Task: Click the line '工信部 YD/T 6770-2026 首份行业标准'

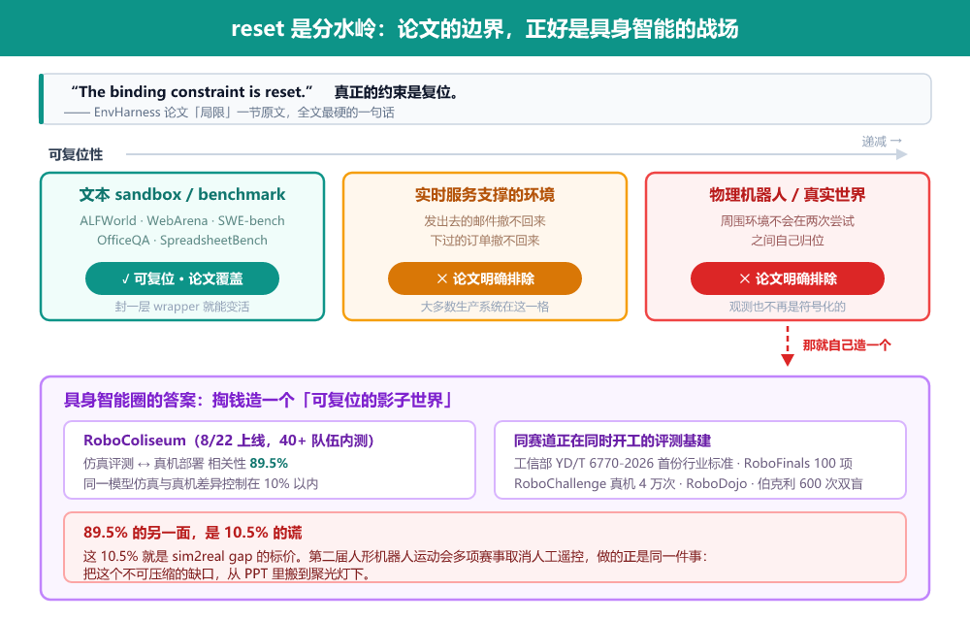Action: 624,463
